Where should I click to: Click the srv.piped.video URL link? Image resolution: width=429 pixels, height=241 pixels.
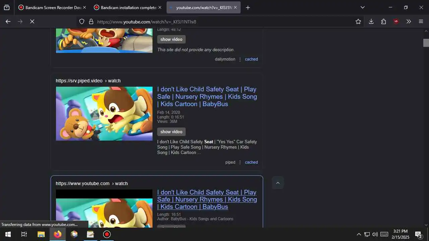[x=88, y=81]
